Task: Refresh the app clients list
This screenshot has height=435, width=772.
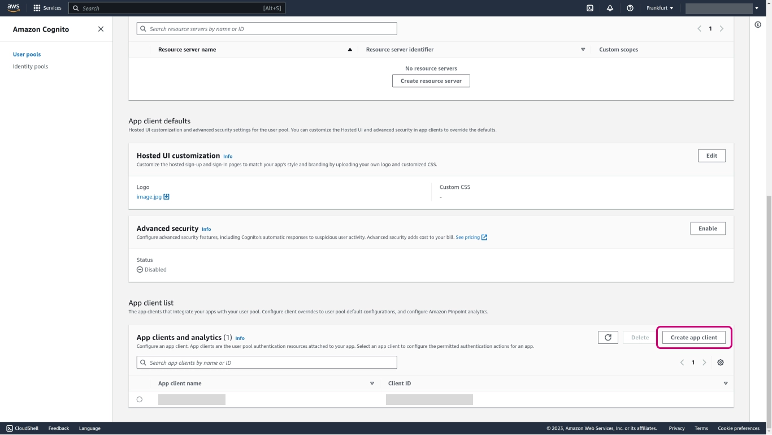Action: click(x=608, y=338)
